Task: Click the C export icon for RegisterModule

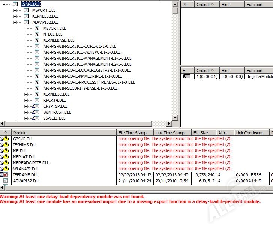Action: [x=186, y=77]
